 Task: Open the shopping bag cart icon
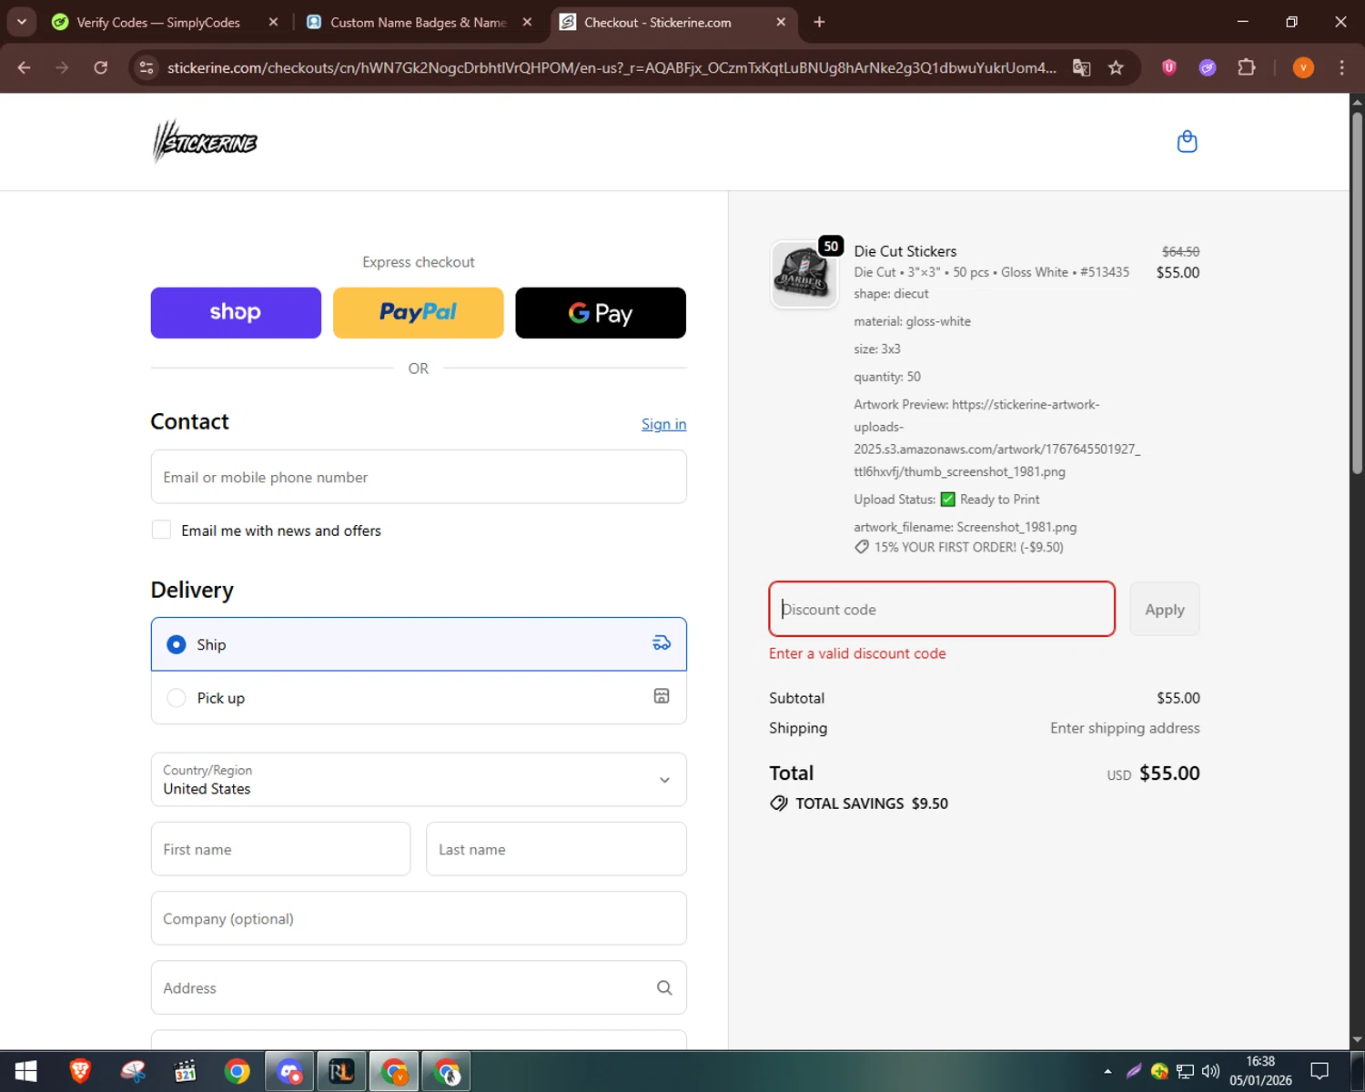[x=1187, y=141]
